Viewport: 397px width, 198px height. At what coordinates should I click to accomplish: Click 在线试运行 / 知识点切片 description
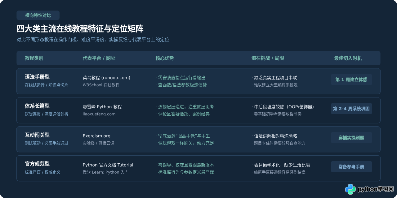47,85
